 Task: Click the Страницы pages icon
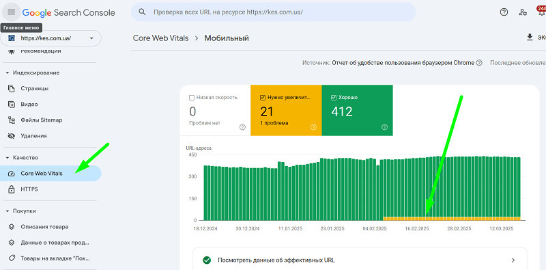coord(12,89)
